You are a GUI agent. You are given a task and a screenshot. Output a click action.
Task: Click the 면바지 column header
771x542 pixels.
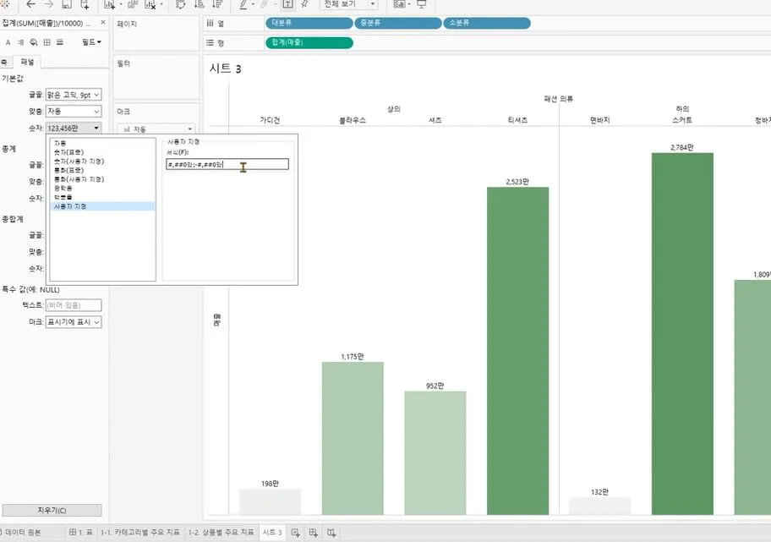click(x=600, y=120)
